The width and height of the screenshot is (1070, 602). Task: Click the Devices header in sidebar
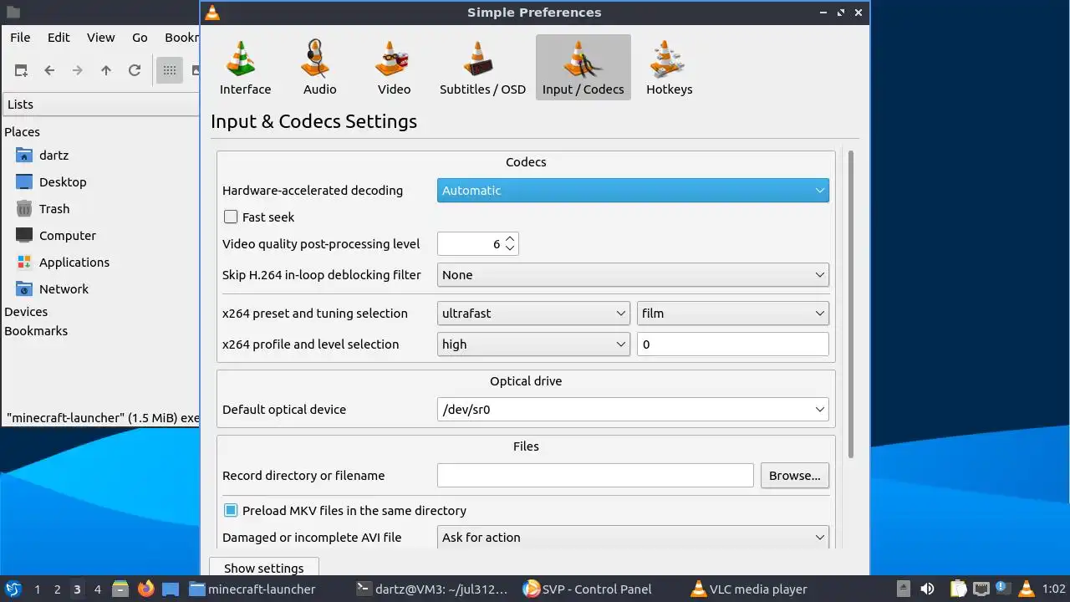click(26, 312)
